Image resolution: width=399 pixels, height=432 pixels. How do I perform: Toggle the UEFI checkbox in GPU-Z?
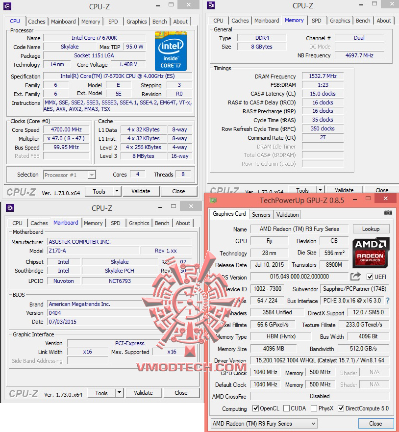[x=370, y=277]
